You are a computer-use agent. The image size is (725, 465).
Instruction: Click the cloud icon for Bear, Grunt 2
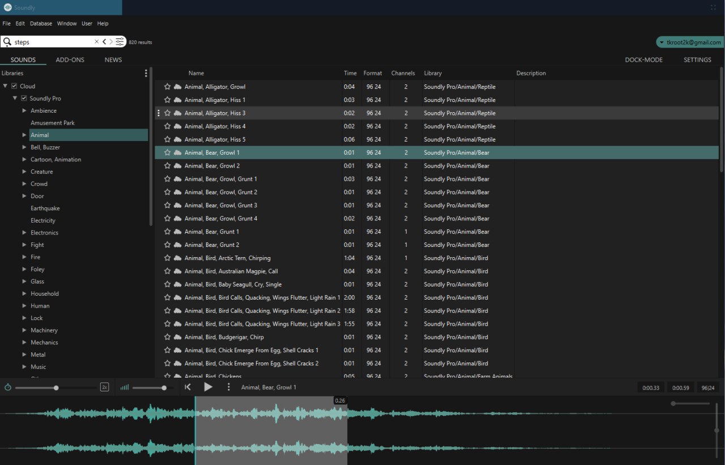click(177, 245)
